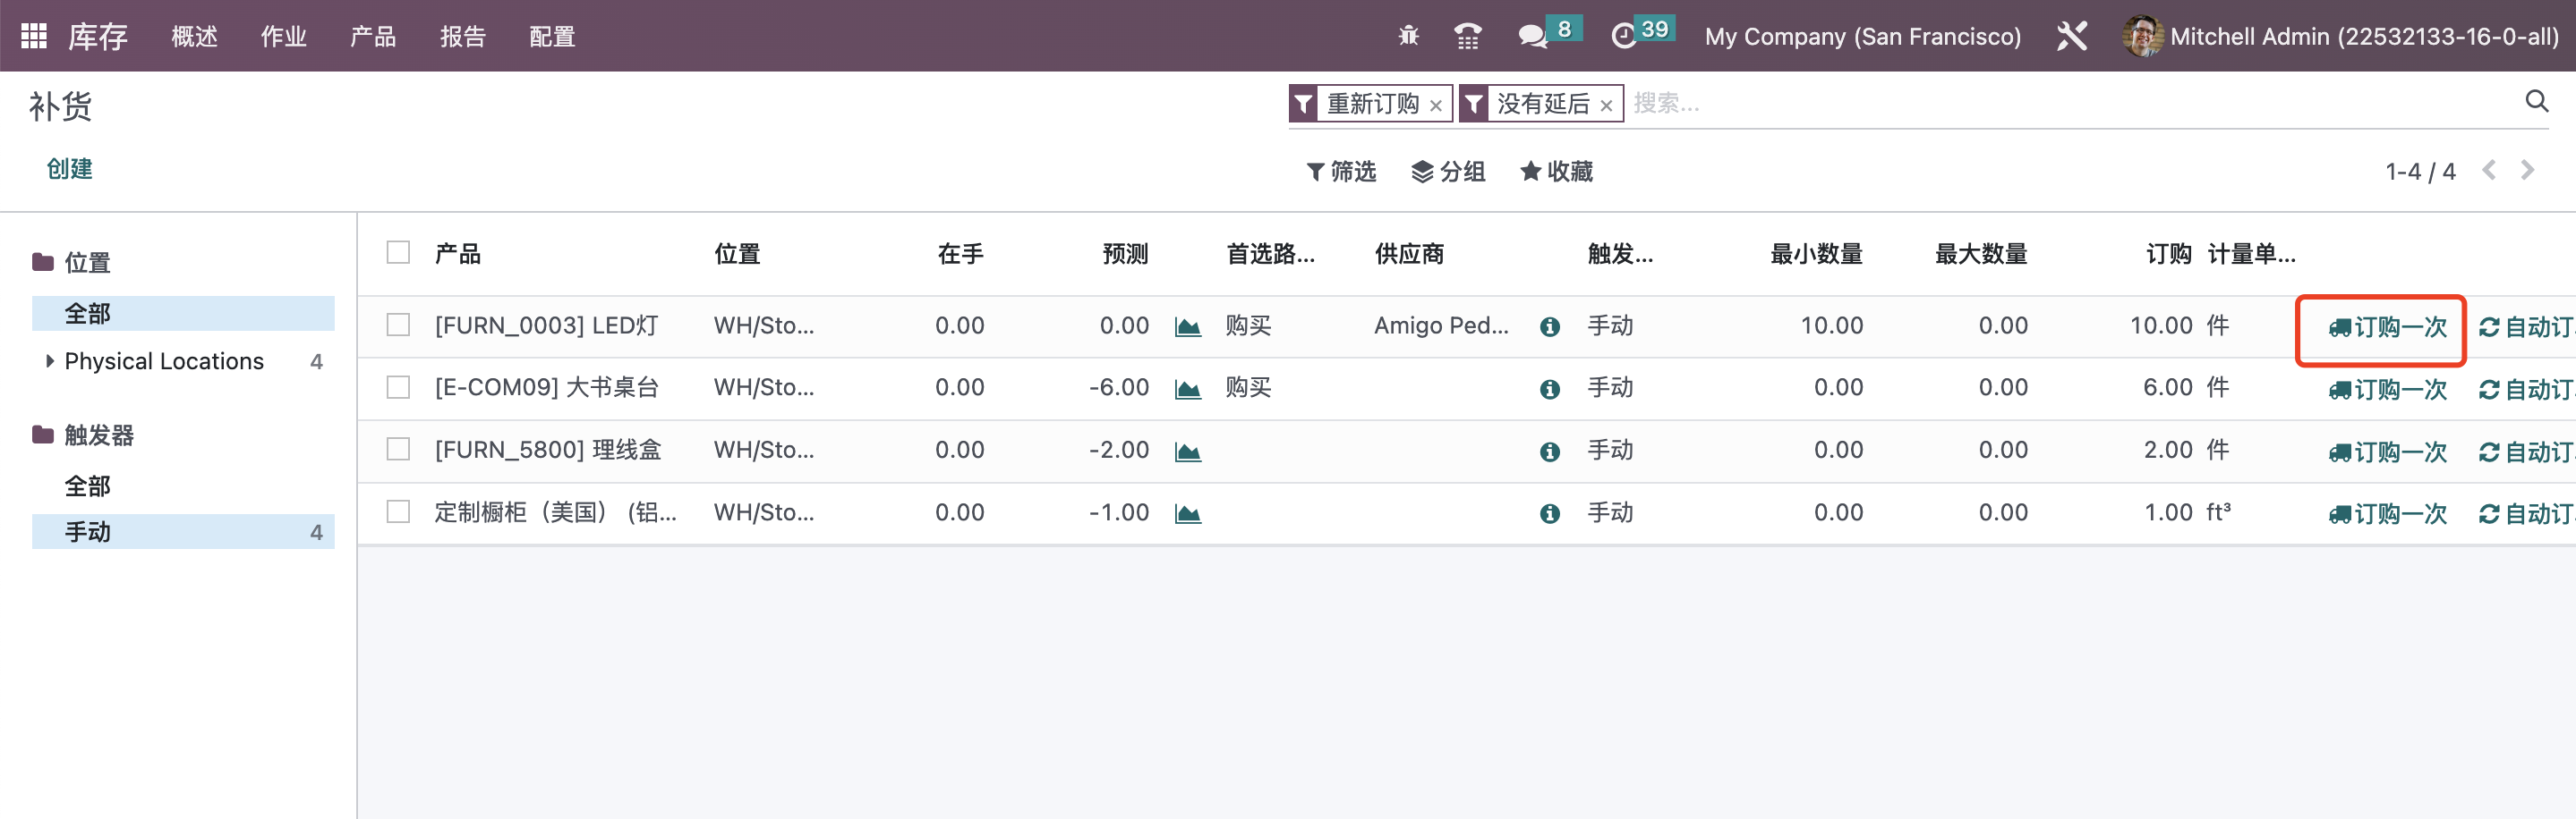Open the 分组 group-by dropdown
The width and height of the screenshot is (2576, 819).
[x=1448, y=171]
